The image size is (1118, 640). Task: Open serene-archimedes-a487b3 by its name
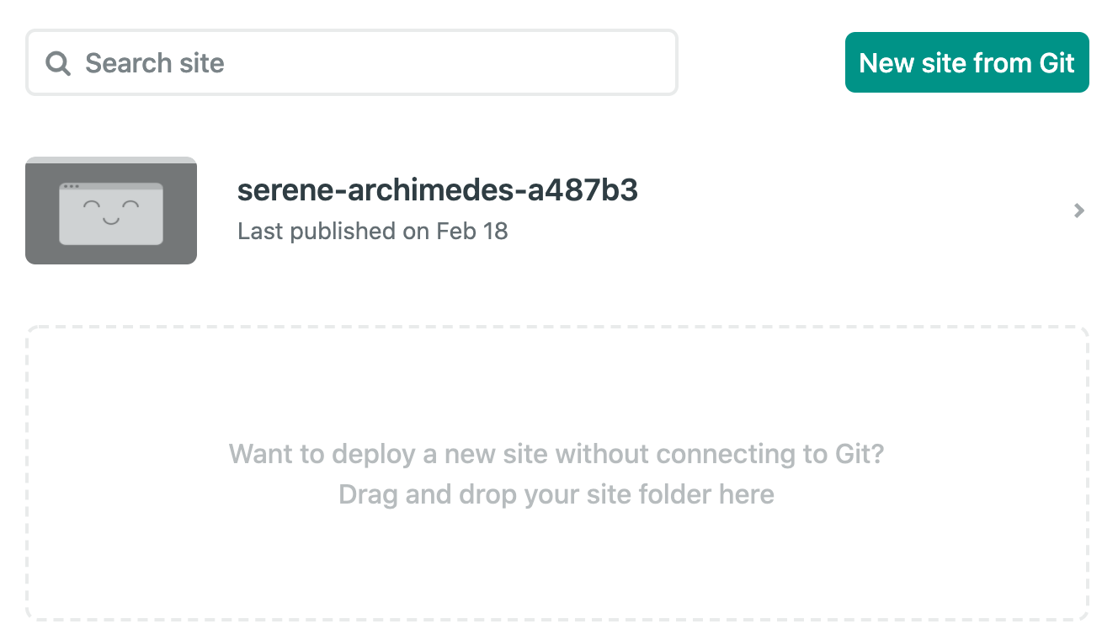pyautogui.click(x=438, y=190)
